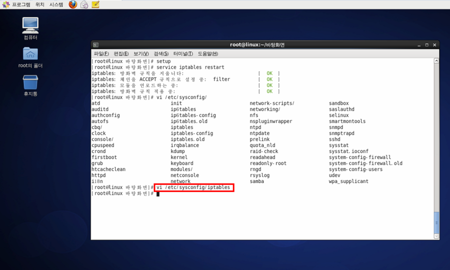
Task: Click 'firstboot' in the listing
Action: (104, 157)
